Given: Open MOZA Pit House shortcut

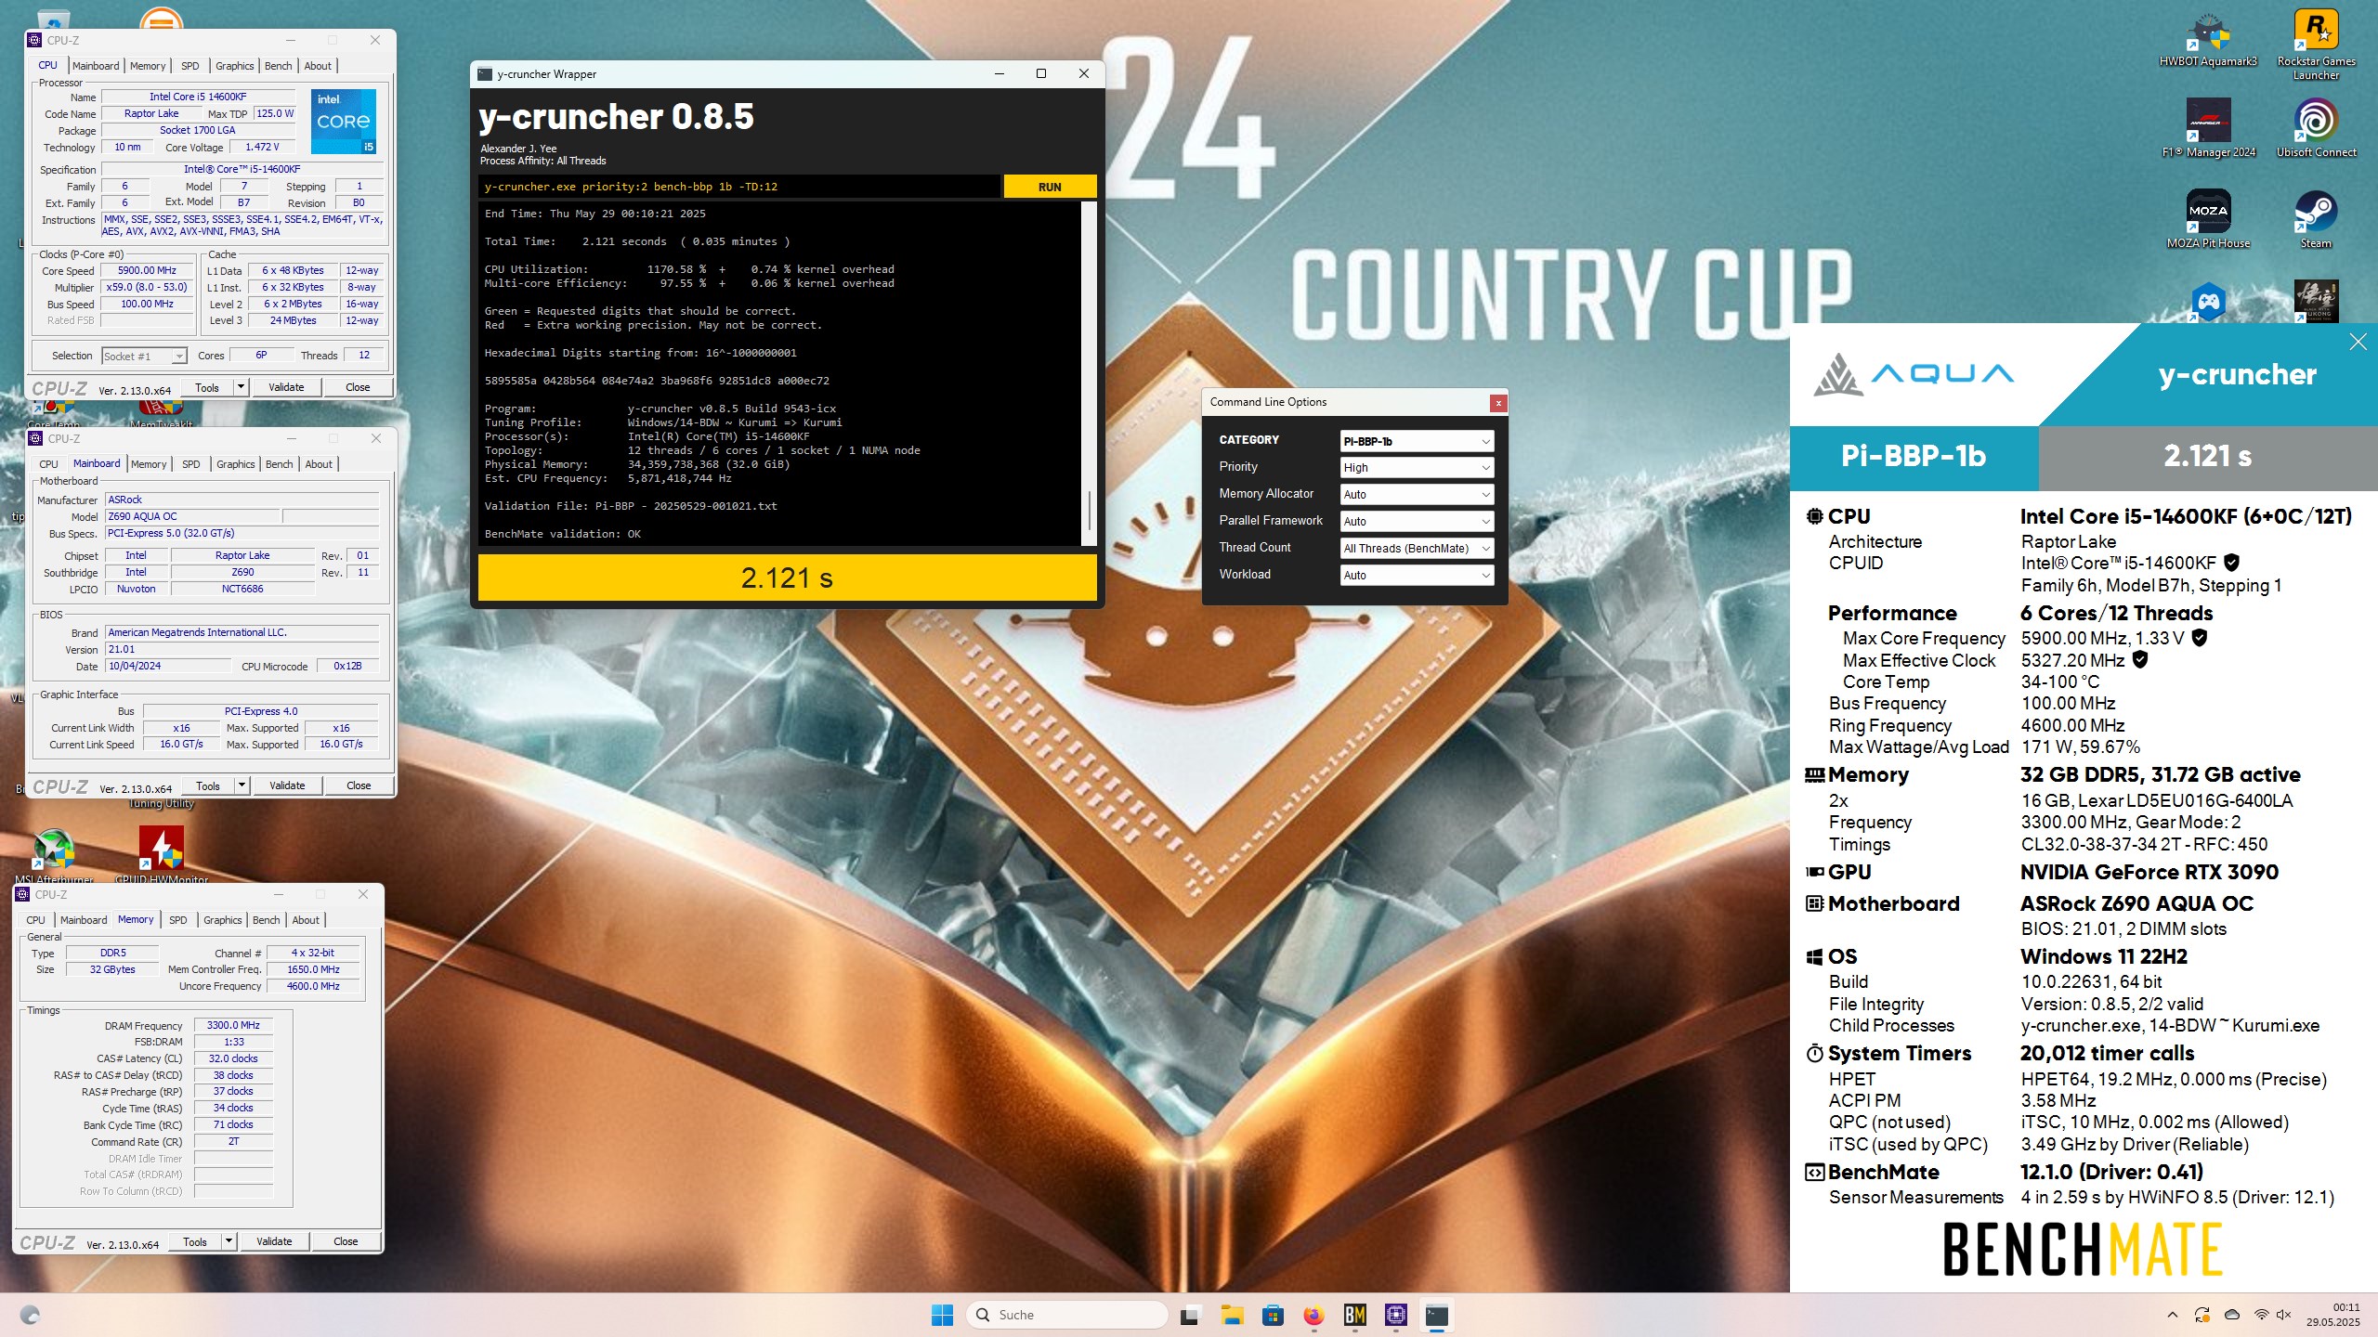Looking at the screenshot, I should (x=2208, y=219).
